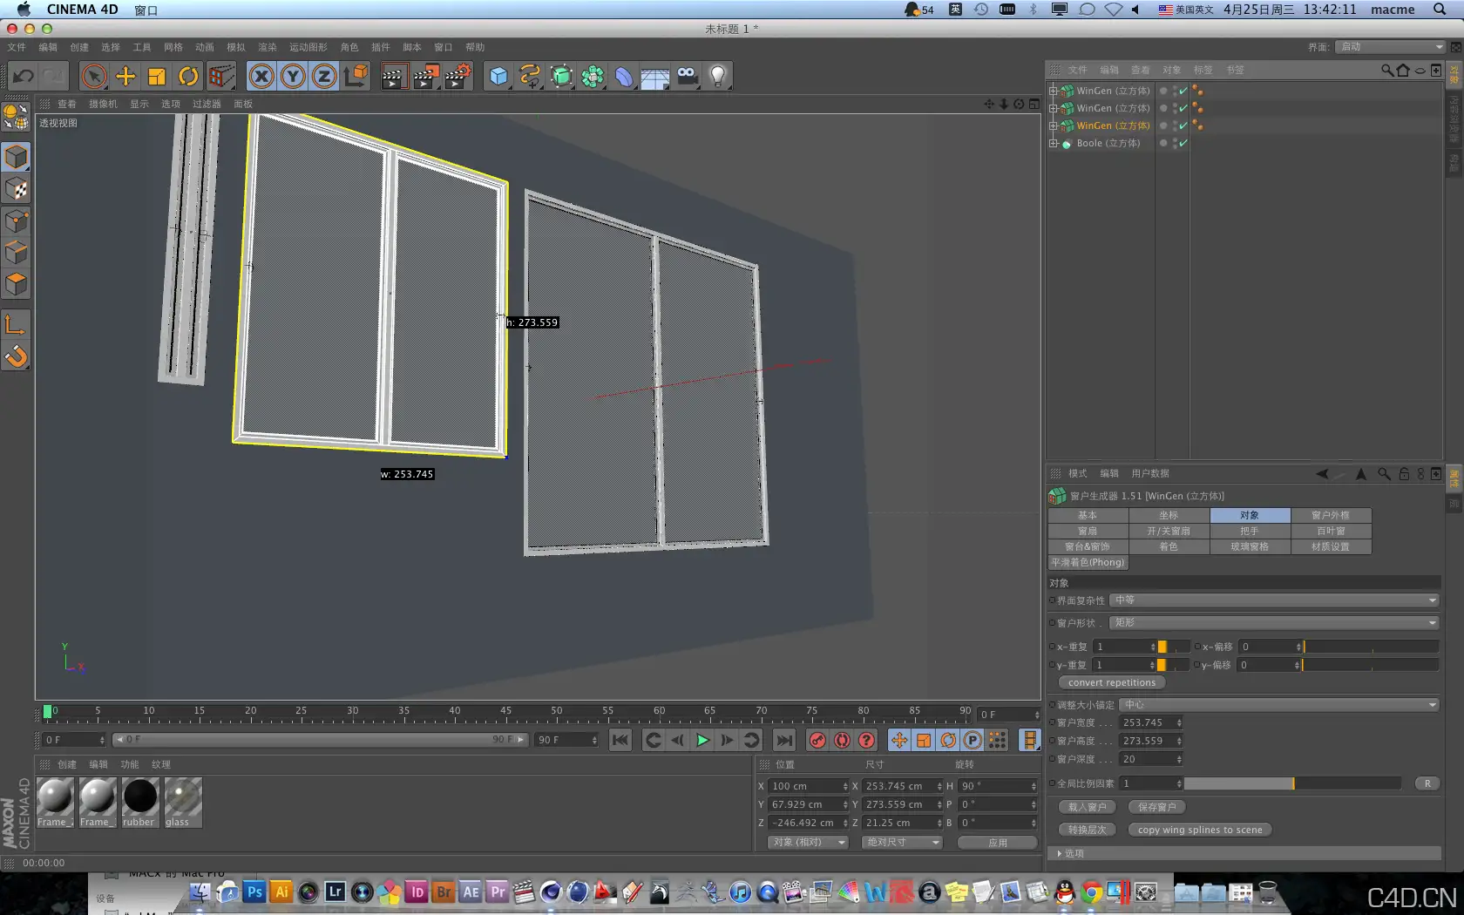Open the deformer tool icon
Image resolution: width=1464 pixels, height=915 pixels.
[624, 77]
